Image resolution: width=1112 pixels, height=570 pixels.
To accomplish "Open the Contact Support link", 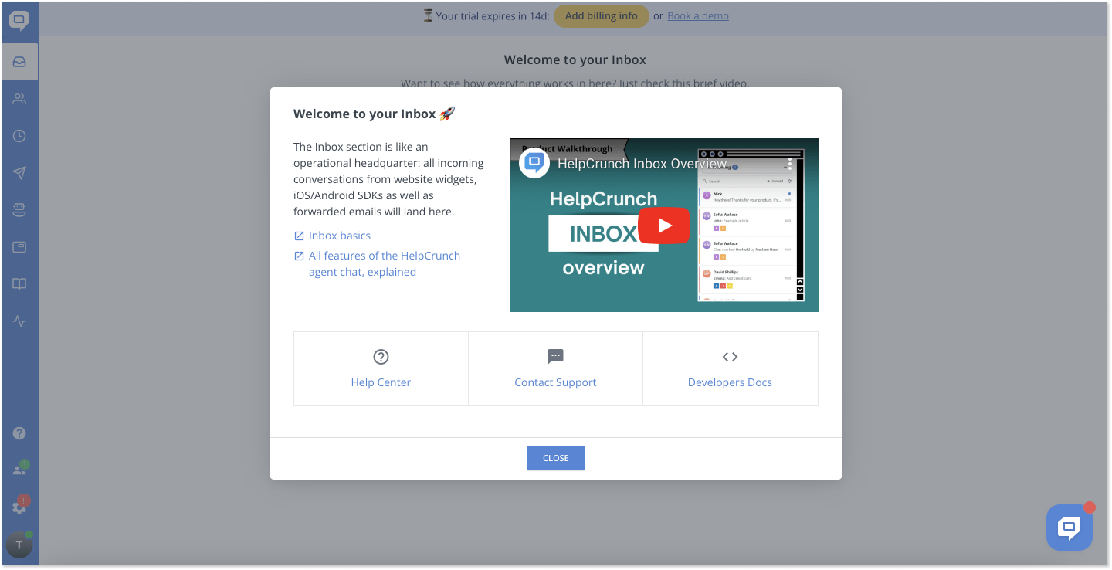I will point(555,382).
